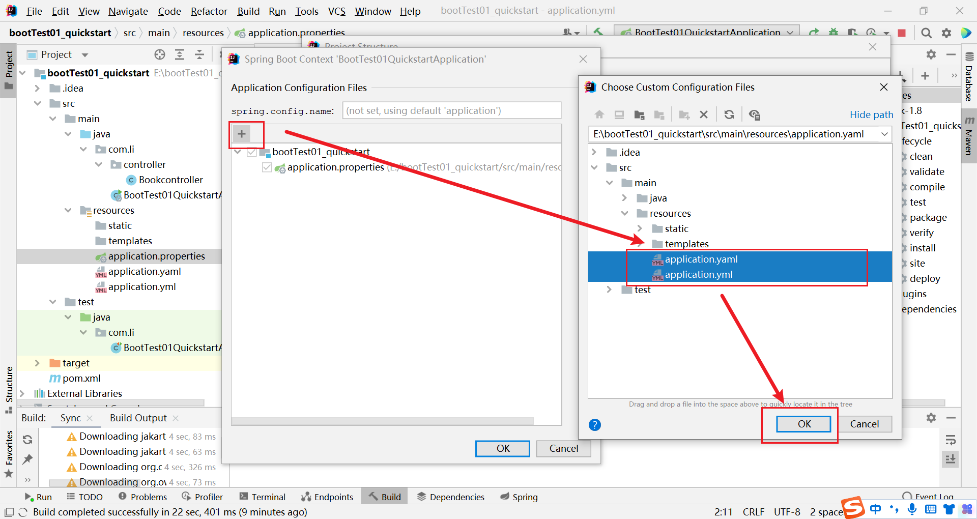Click the home directory icon in file chooser
Viewport: 977px width, 519px height.
pos(599,114)
